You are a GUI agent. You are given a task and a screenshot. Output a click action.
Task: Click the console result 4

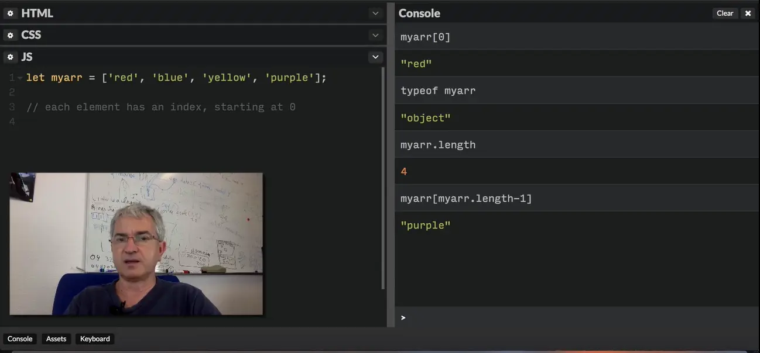pos(403,171)
